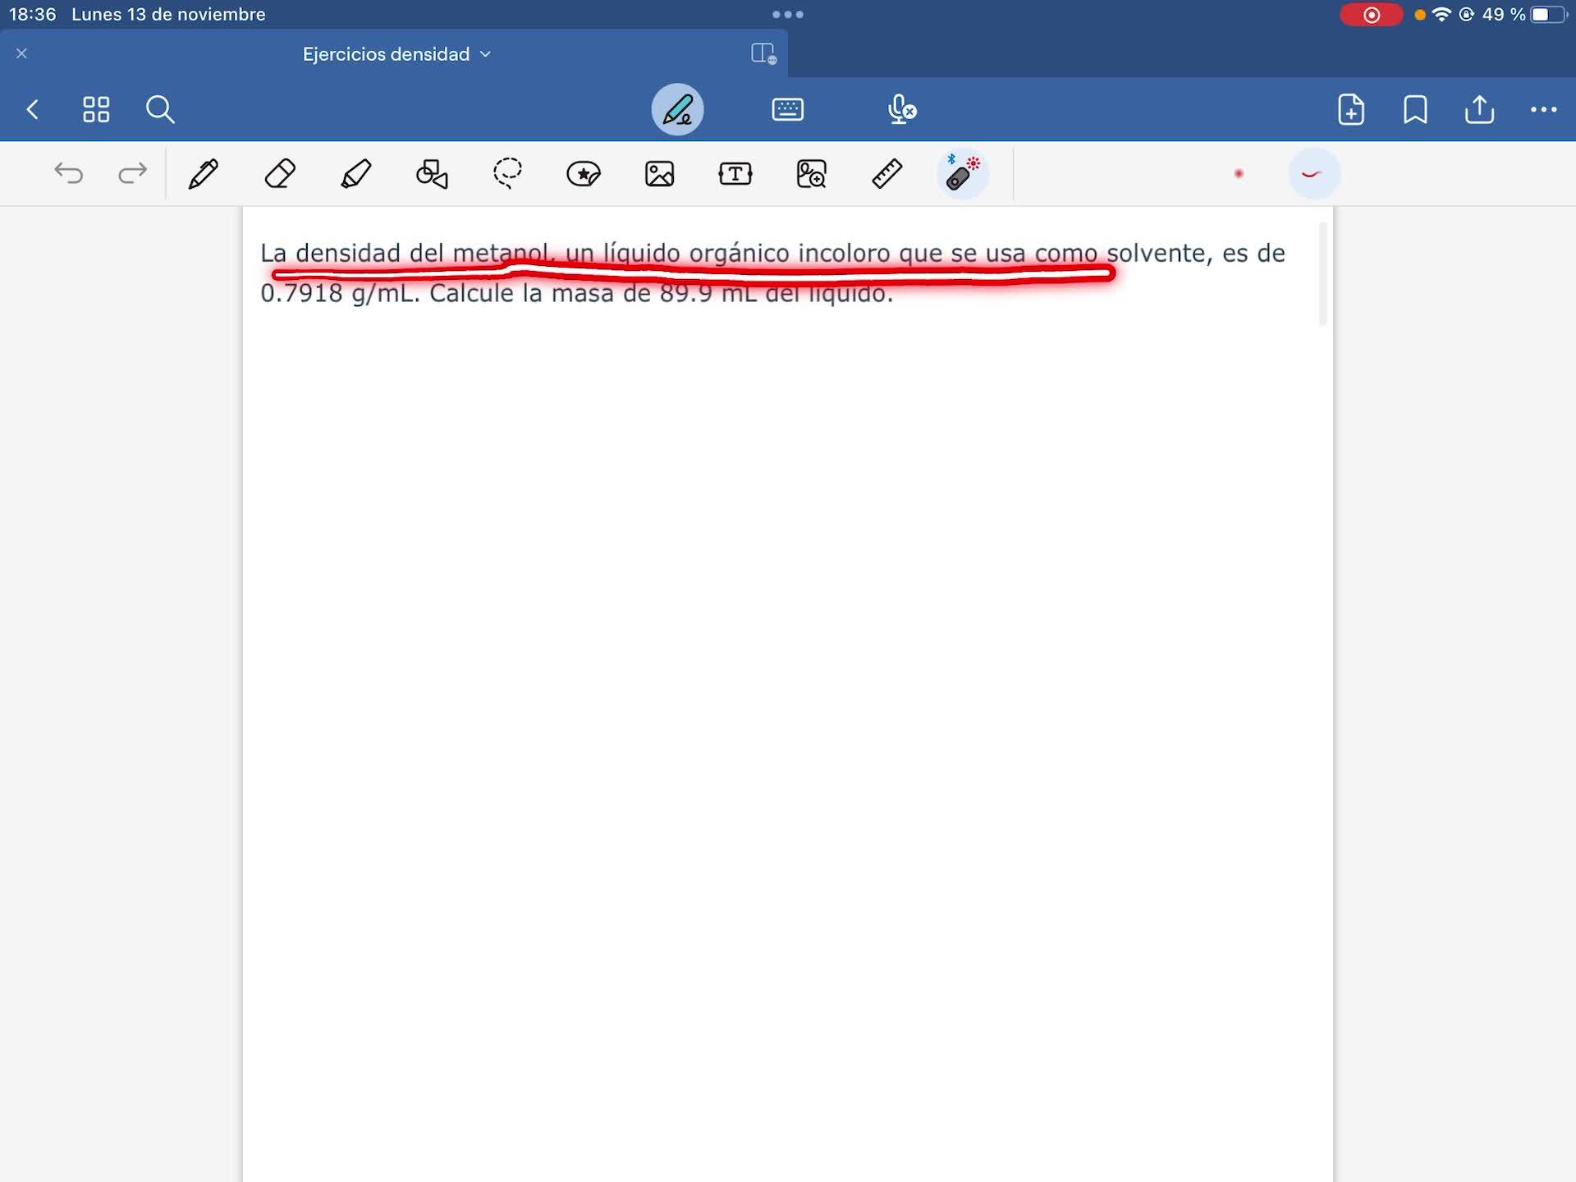Pick the red dot laser color
Viewport: 1576px width, 1182px height.
1239,173
